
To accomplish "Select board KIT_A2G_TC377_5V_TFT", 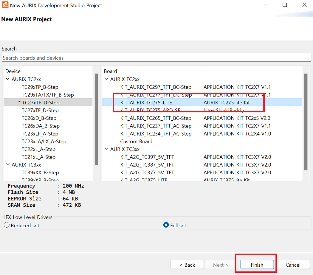I will click(x=147, y=173).
